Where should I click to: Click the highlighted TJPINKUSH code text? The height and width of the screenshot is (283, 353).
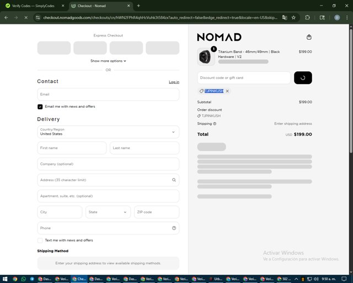tap(214, 91)
